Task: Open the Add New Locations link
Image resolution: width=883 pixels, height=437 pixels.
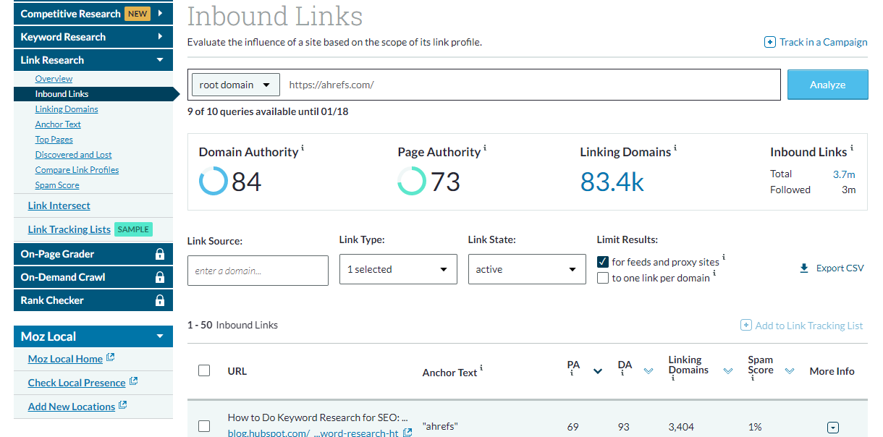Action: tap(71, 407)
